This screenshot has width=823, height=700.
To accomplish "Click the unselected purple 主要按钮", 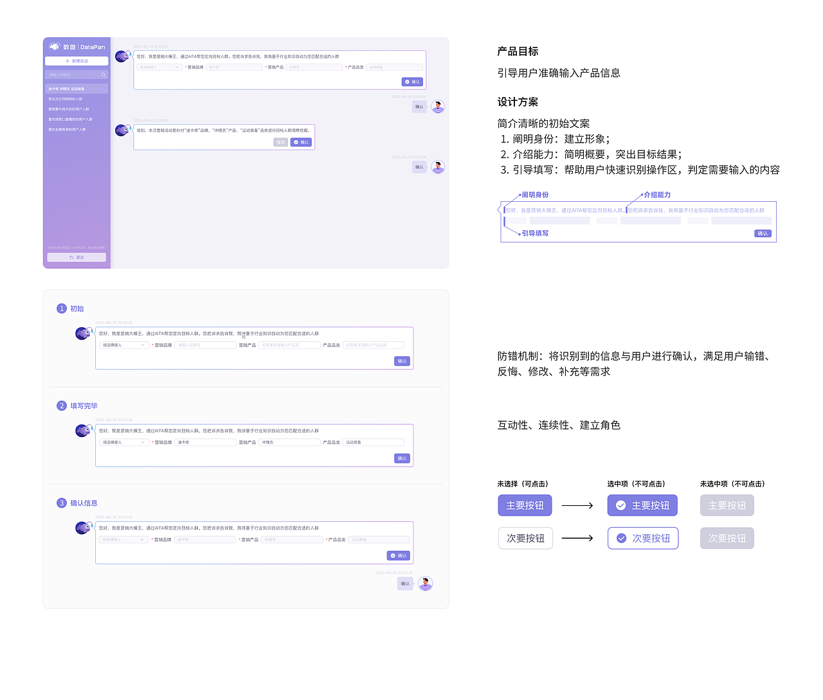I will pyautogui.click(x=525, y=505).
